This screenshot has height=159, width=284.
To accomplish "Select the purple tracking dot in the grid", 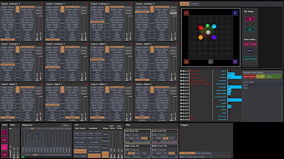I will click(214, 37).
